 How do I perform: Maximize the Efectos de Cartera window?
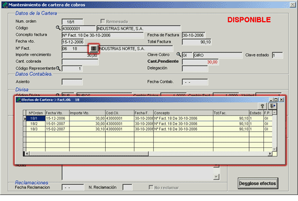click(x=276, y=100)
